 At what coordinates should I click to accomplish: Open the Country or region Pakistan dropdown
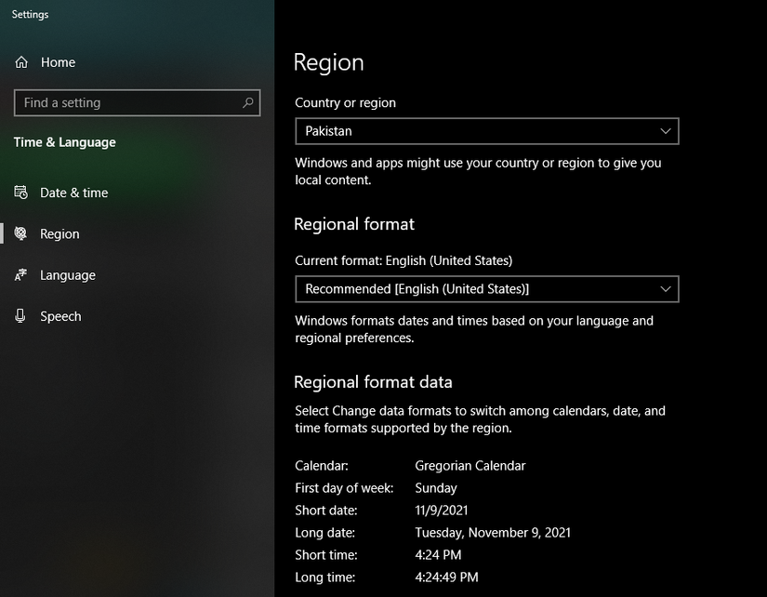[487, 131]
